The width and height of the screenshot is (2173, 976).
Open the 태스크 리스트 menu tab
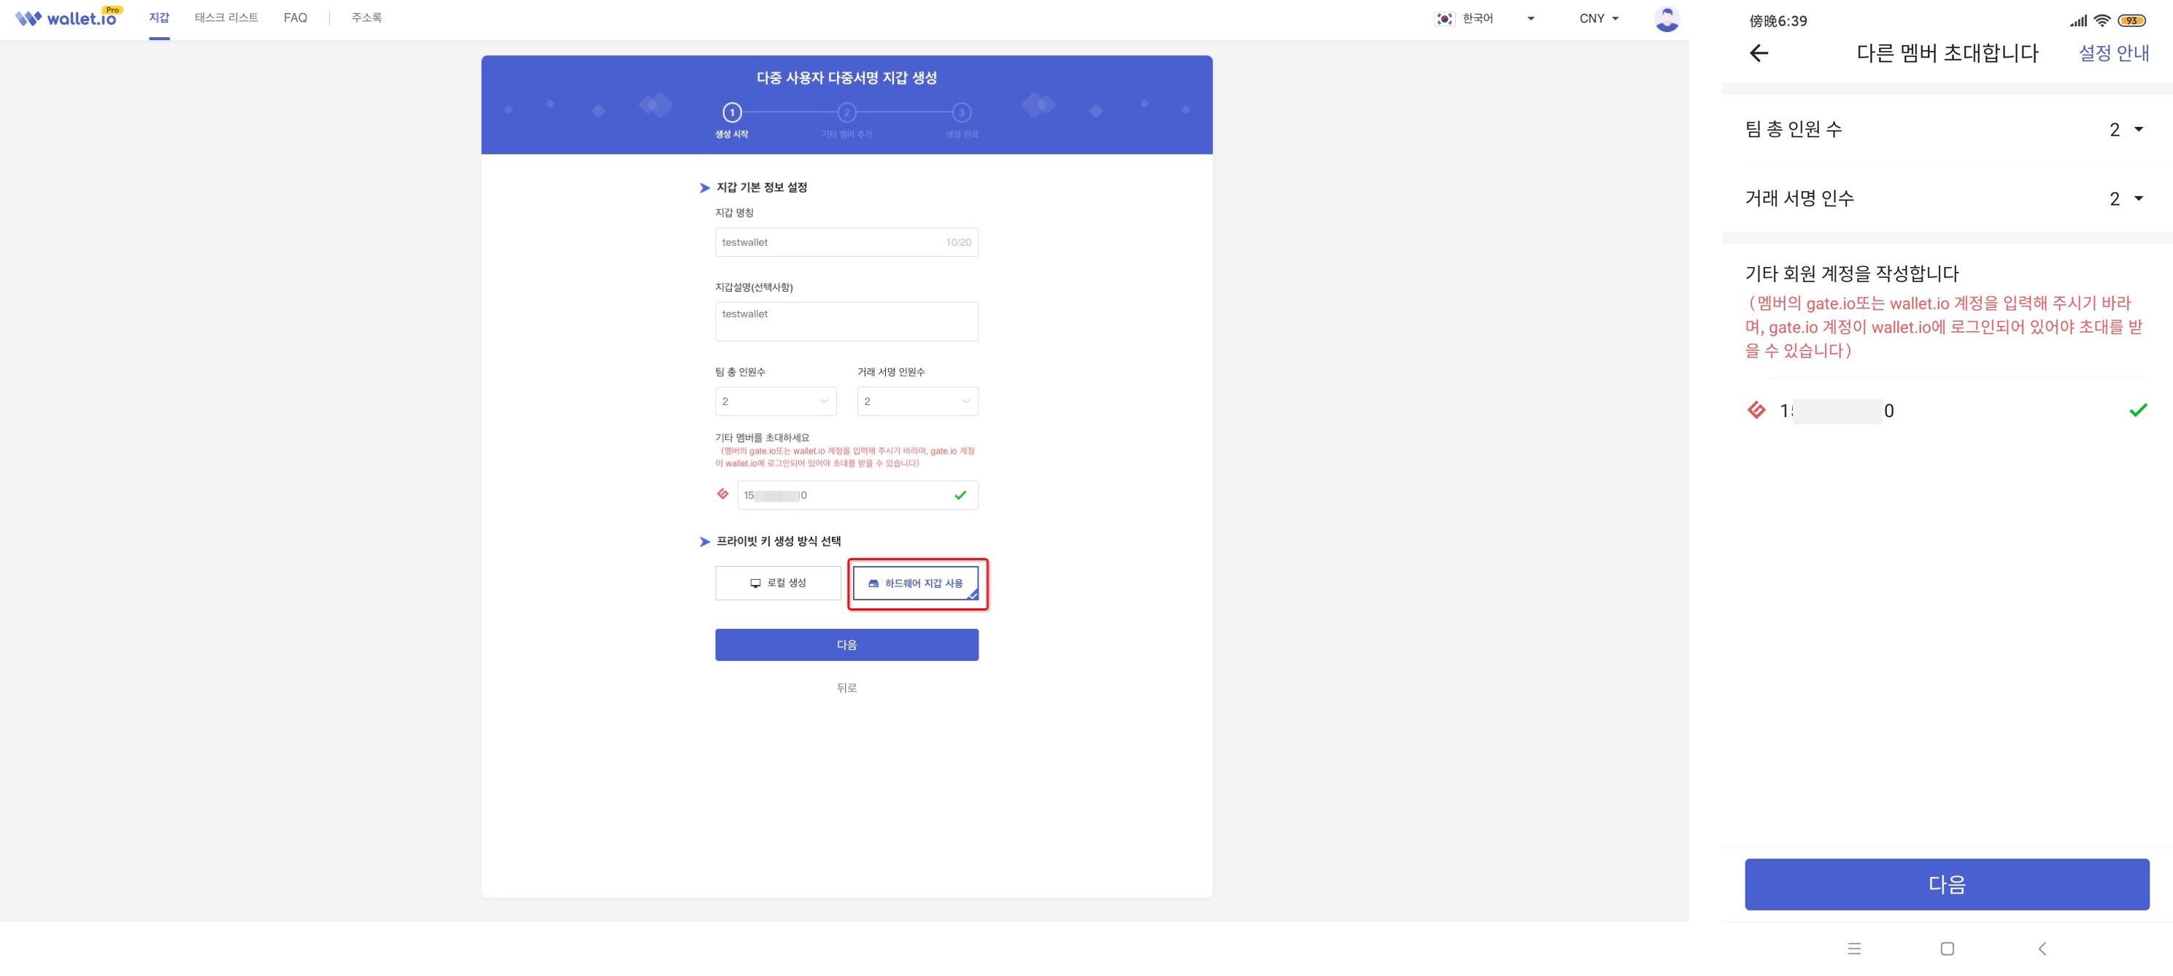[x=226, y=18]
